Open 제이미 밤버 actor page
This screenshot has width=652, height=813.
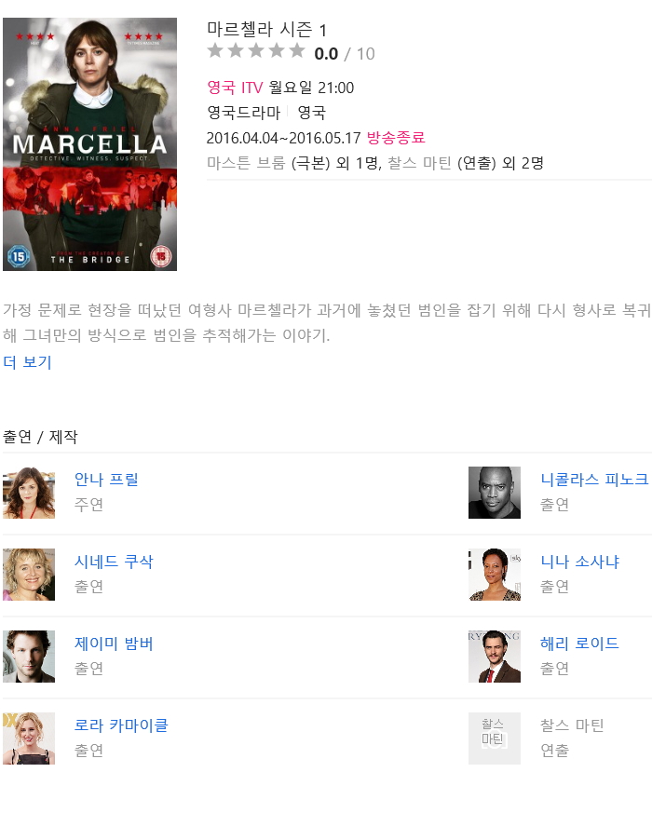[114, 643]
